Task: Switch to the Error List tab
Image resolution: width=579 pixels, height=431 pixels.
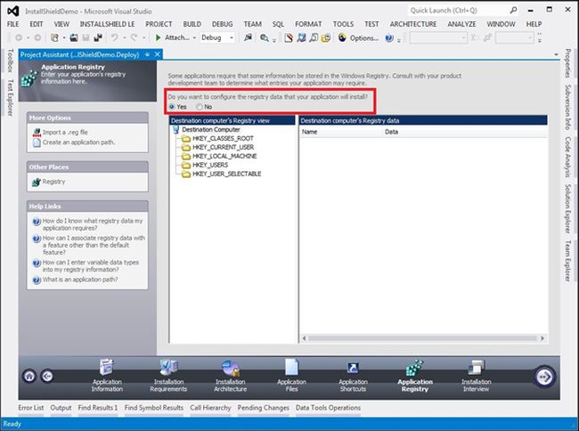Action: pyautogui.click(x=31, y=408)
